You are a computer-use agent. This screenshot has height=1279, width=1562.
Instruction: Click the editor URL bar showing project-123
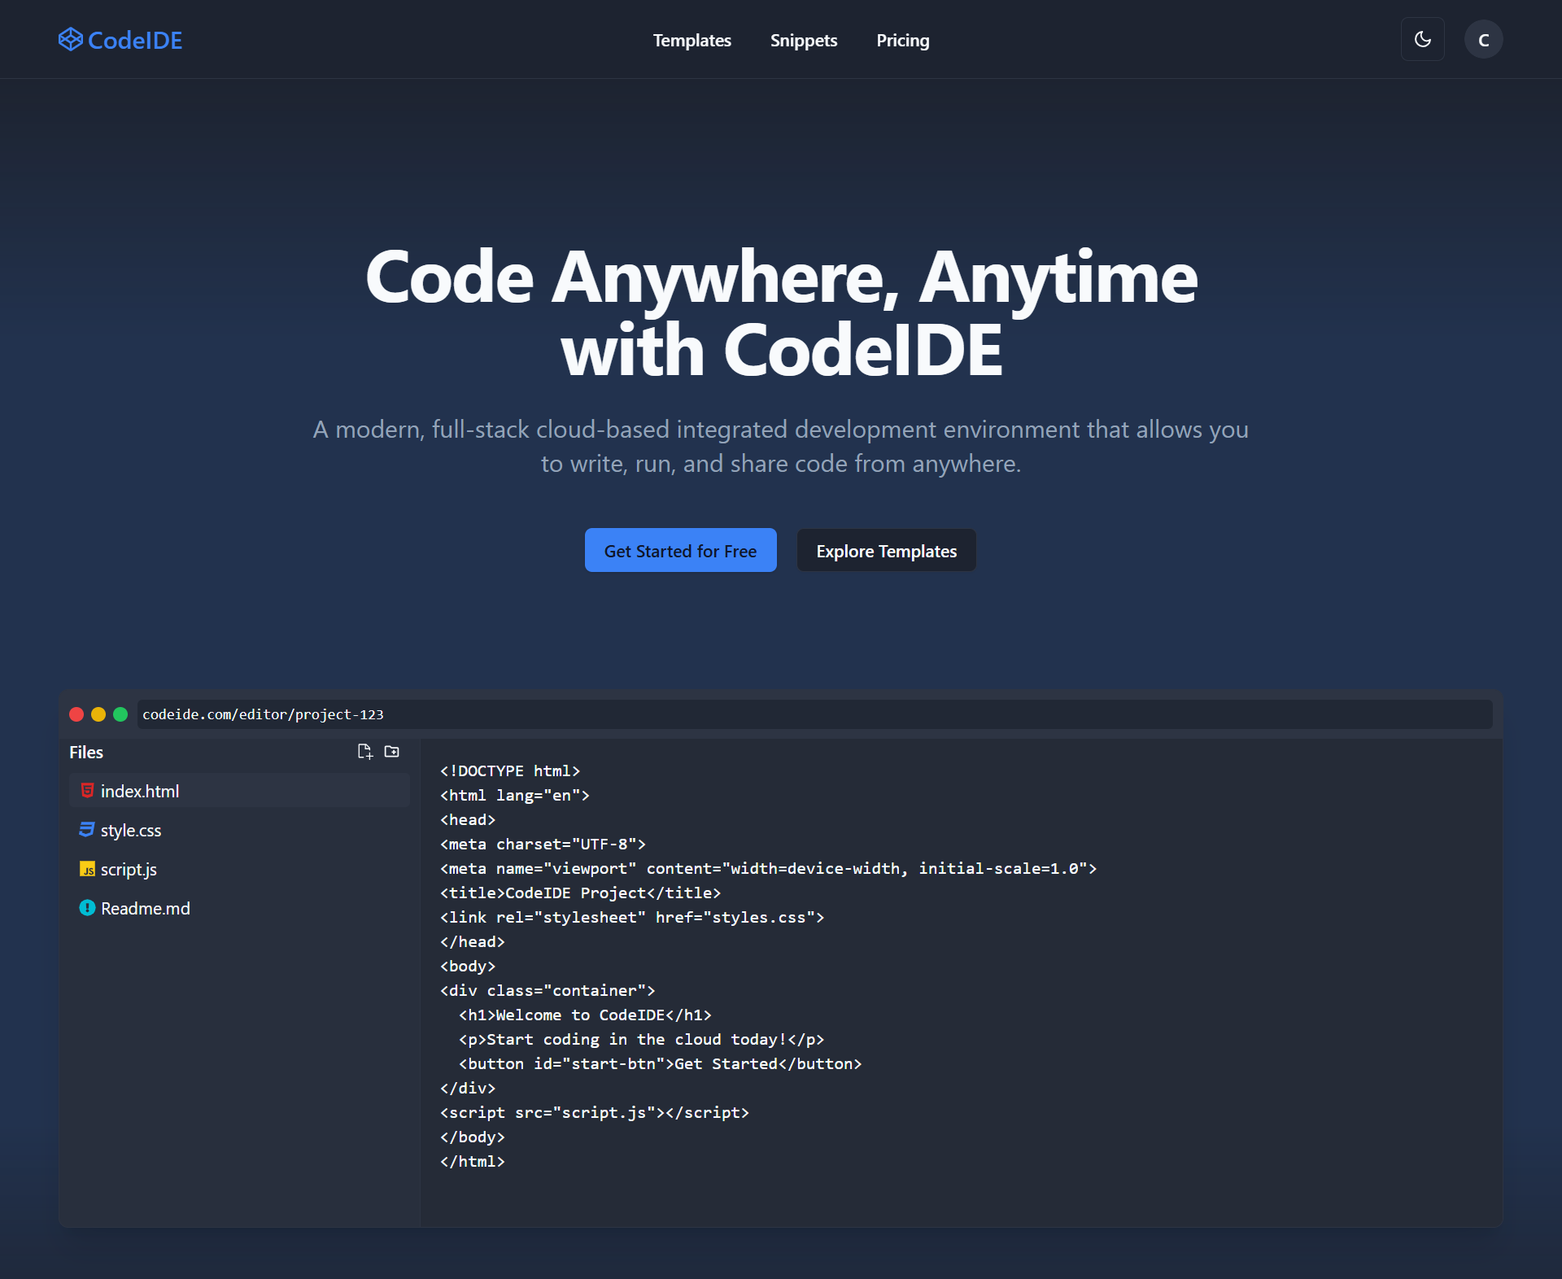(x=263, y=714)
